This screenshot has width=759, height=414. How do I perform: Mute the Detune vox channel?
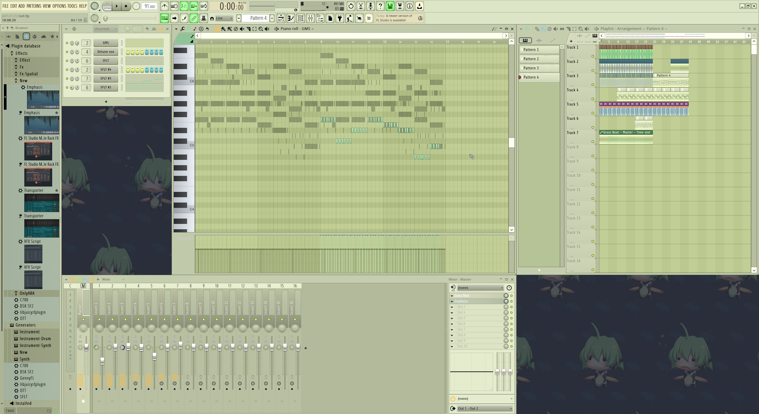click(x=67, y=52)
